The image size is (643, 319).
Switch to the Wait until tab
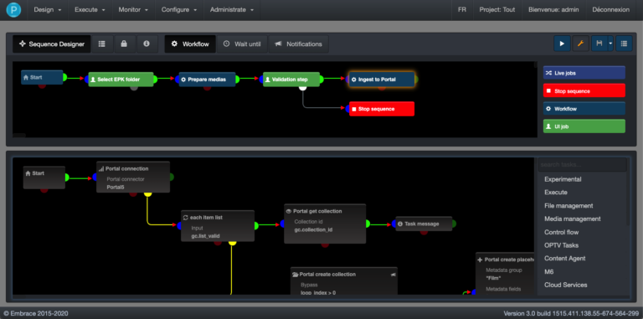(x=242, y=44)
